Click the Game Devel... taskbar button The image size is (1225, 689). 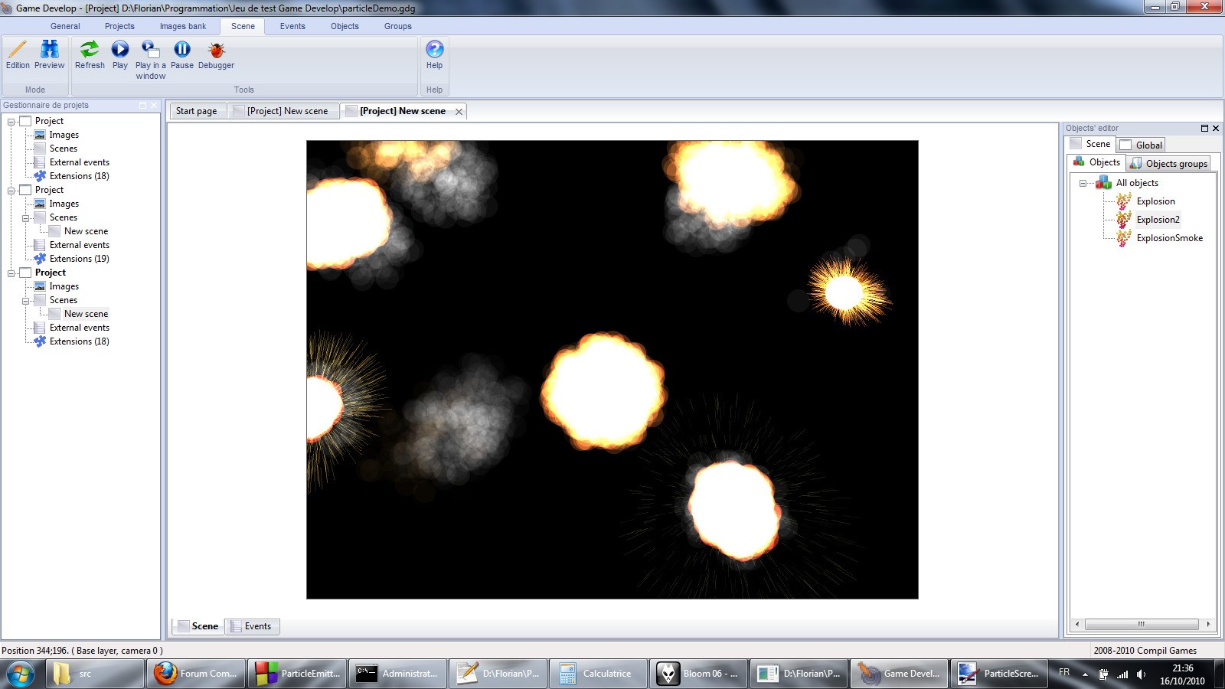[x=900, y=674]
